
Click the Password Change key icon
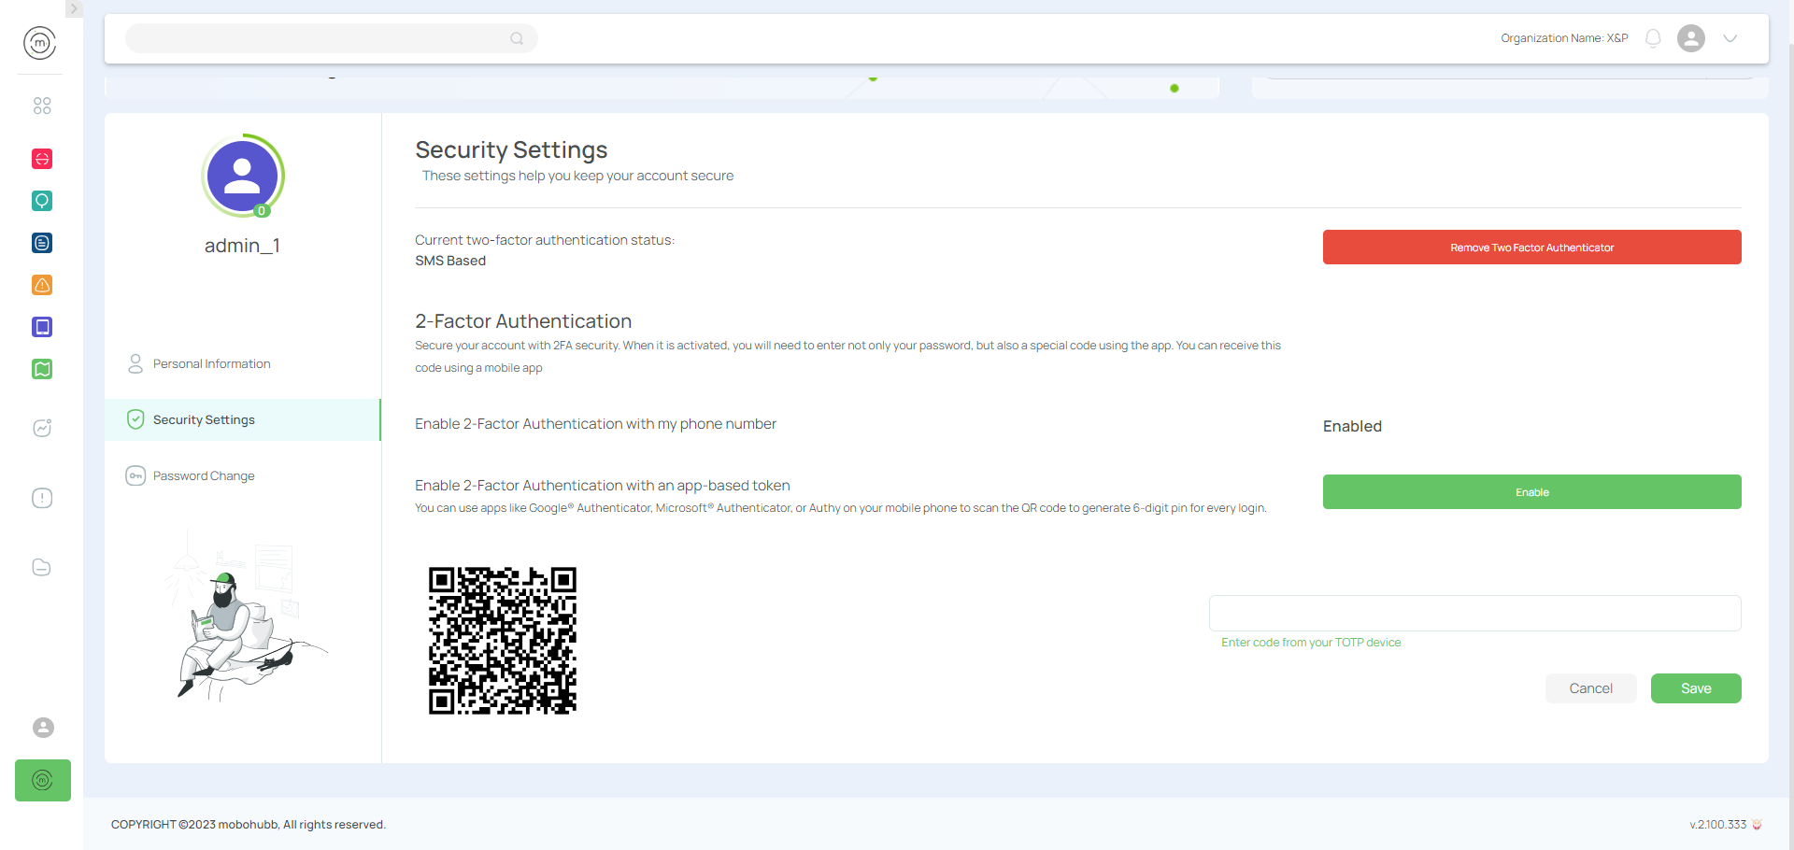(135, 475)
